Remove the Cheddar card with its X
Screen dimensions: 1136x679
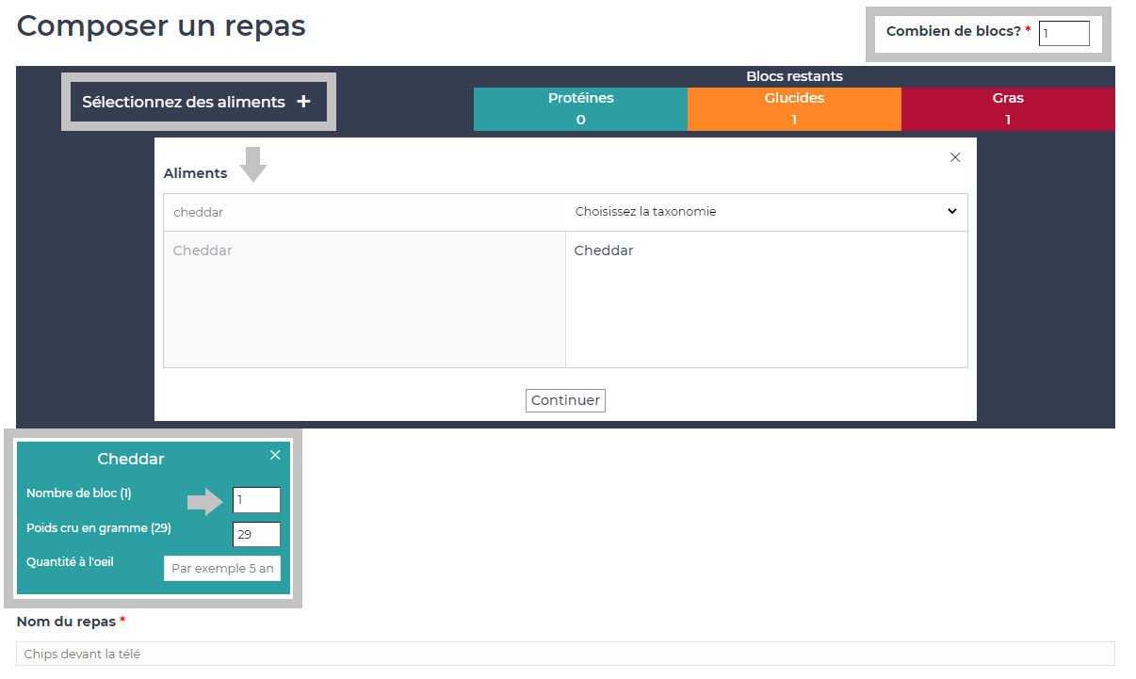click(275, 455)
